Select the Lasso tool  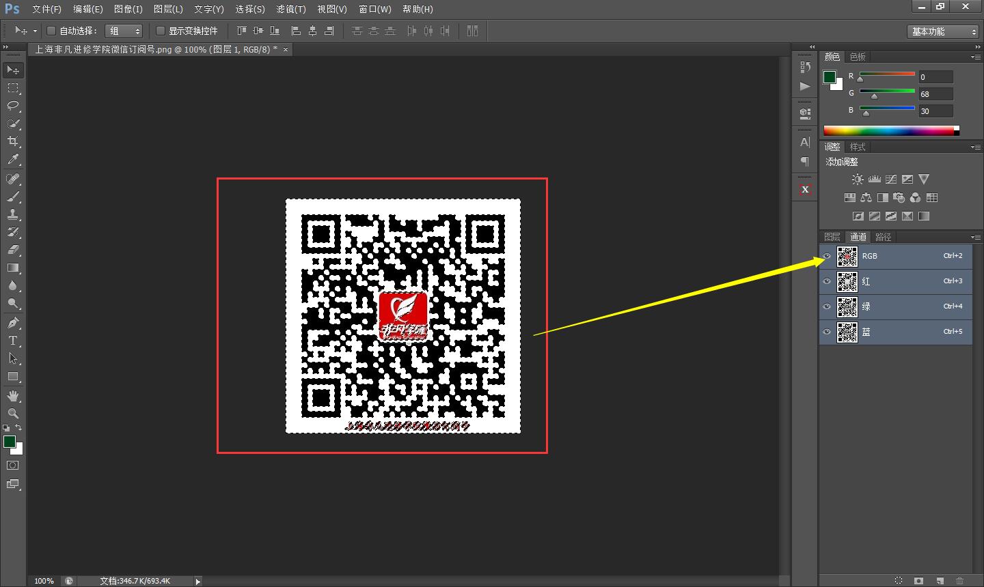(x=13, y=106)
